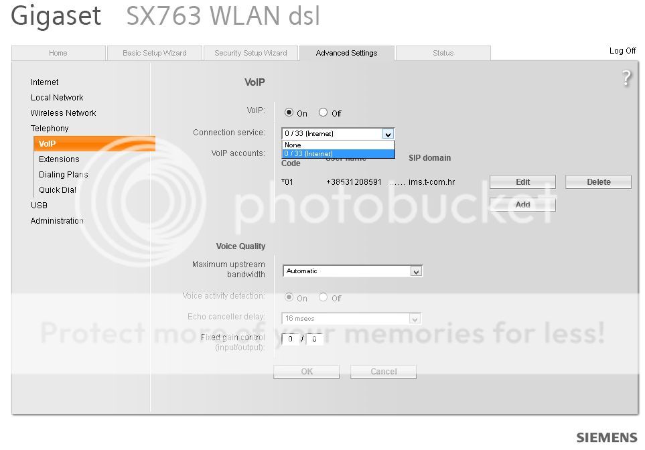
Task: Select VoIP On radio button
Action: tap(289, 112)
